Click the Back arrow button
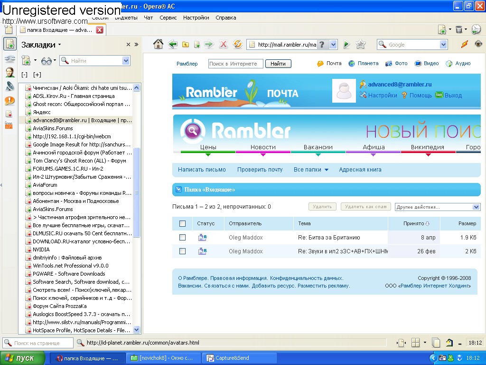 (x=173, y=44)
